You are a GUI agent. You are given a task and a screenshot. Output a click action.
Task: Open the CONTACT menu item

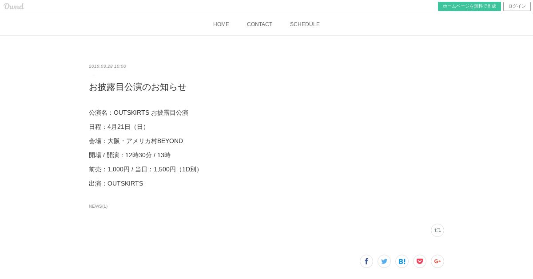(260, 24)
